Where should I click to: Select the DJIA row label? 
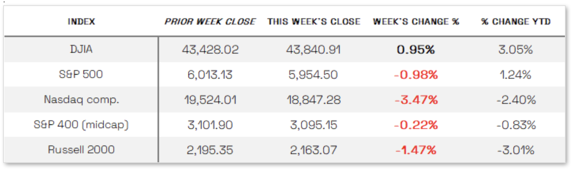click(81, 49)
